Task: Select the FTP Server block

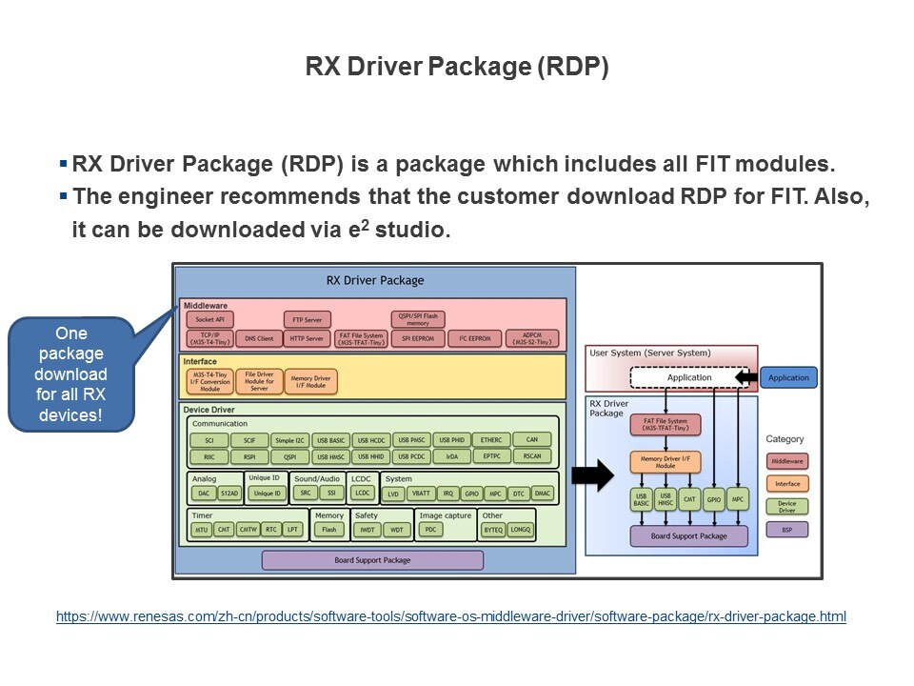Action: coord(307,319)
